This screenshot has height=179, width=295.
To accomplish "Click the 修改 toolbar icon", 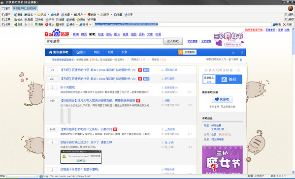I will point(60,25).
